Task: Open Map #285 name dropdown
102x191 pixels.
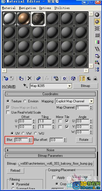Action: pos(69,86)
